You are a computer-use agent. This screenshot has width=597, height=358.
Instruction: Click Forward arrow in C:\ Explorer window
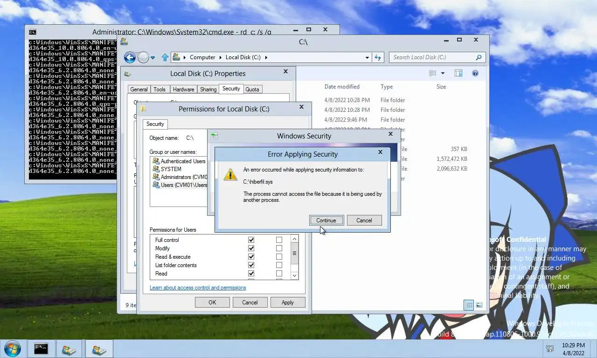143,57
